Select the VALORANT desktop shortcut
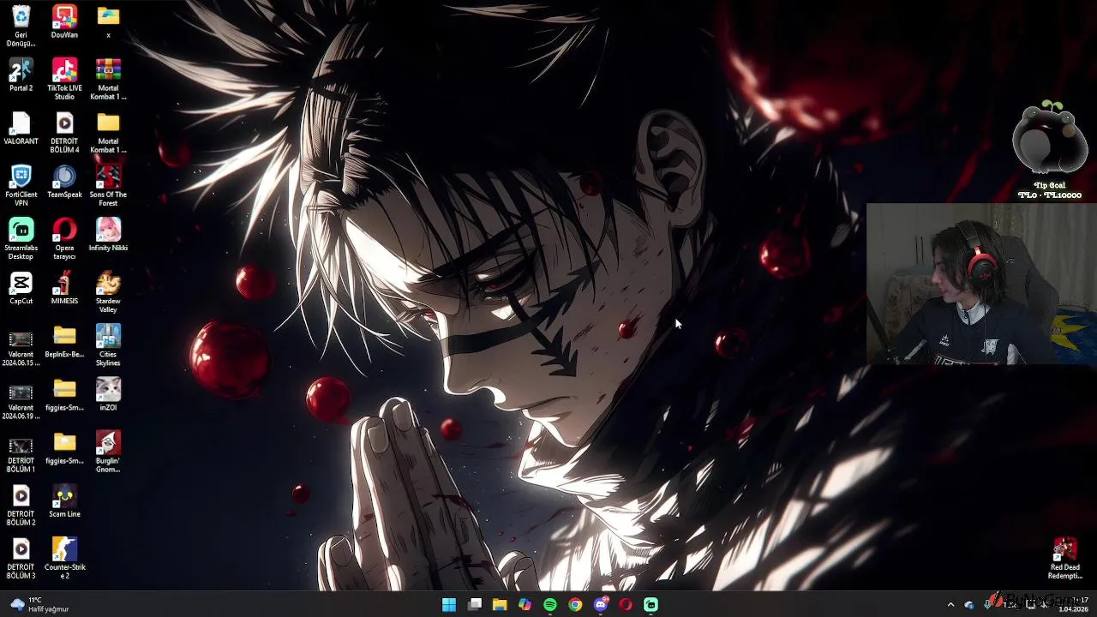Image resolution: width=1097 pixels, height=617 pixels. [21, 129]
